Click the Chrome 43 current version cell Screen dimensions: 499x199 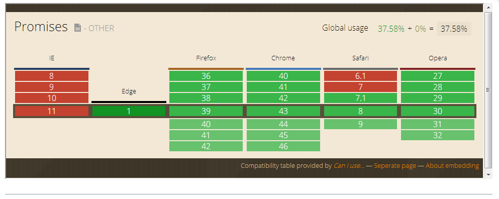tap(283, 111)
